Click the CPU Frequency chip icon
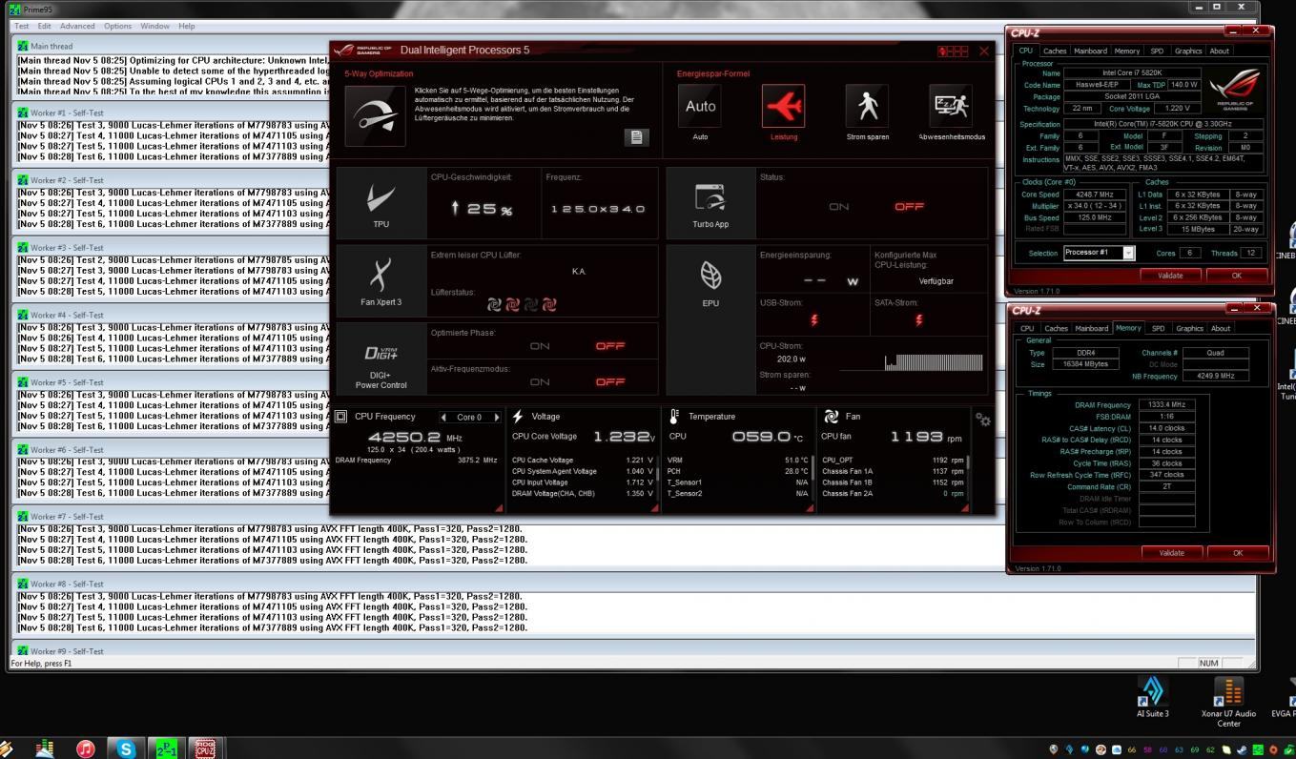 click(340, 417)
